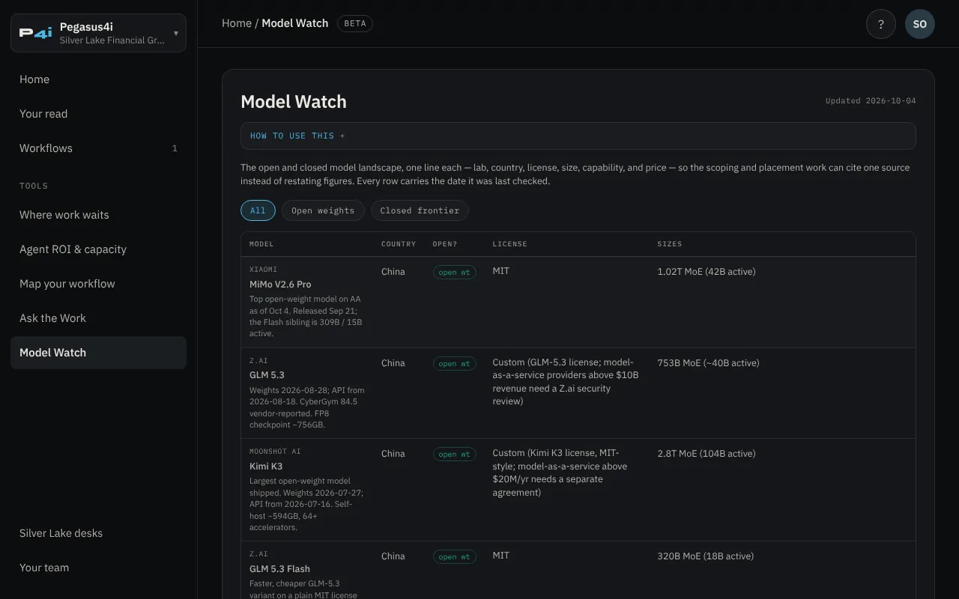Click the BETA badge
The image size is (959, 599).
coord(355,23)
